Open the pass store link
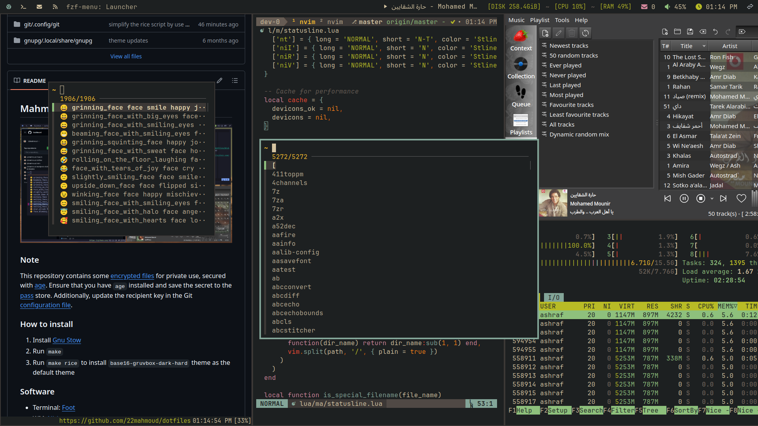The image size is (758, 426). pos(27,295)
